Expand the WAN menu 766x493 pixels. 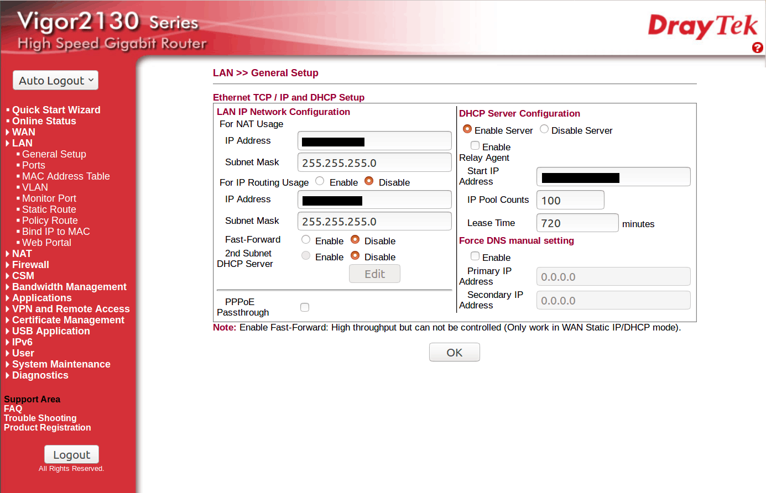coord(24,132)
